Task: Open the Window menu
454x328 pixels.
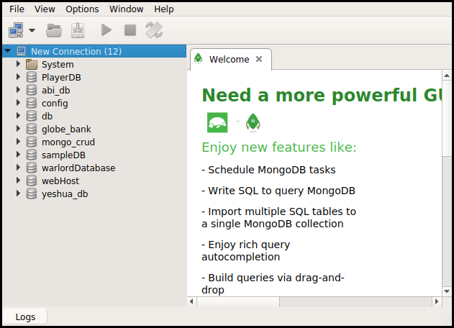Action: [126, 9]
